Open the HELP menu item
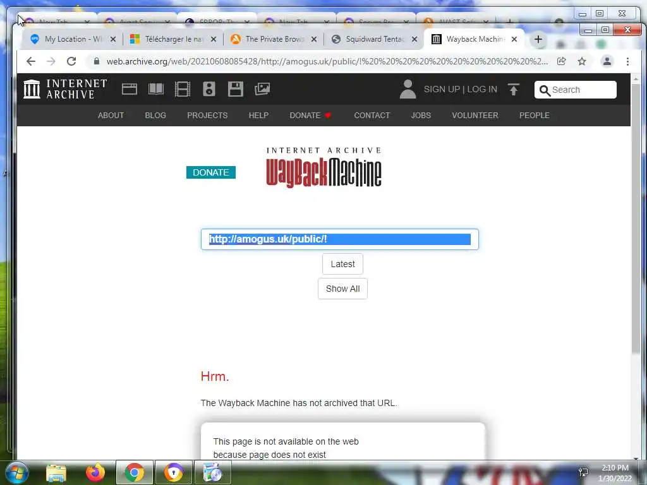 258,116
